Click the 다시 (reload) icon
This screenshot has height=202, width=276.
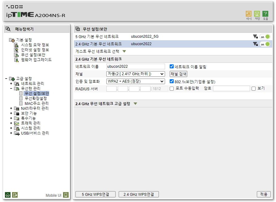(x=248, y=14)
